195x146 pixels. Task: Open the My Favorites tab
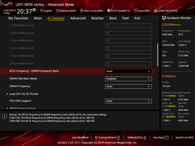pyautogui.click(x=18, y=18)
